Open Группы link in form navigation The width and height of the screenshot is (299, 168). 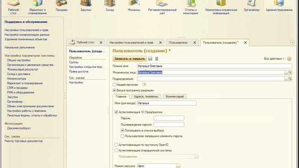tap(74, 62)
